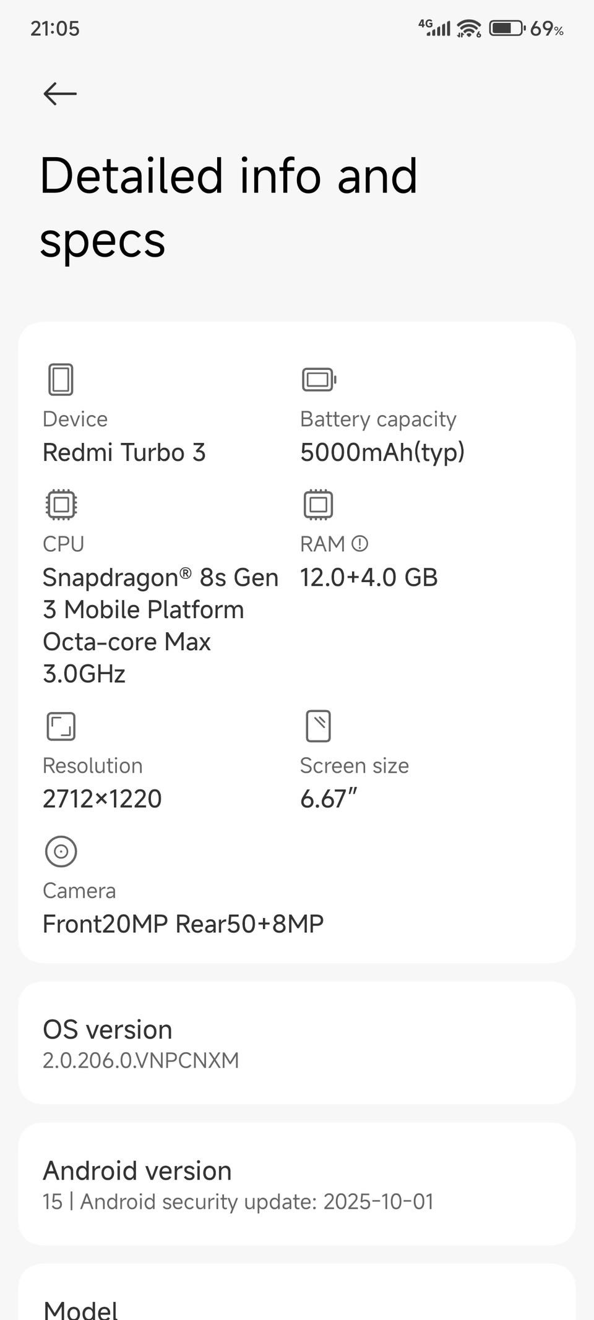Open the OS version entry

click(x=297, y=1043)
